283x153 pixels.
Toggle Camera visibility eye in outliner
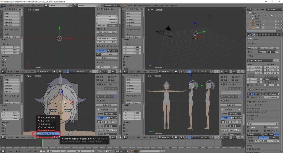pyautogui.click(x=276, y=22)
